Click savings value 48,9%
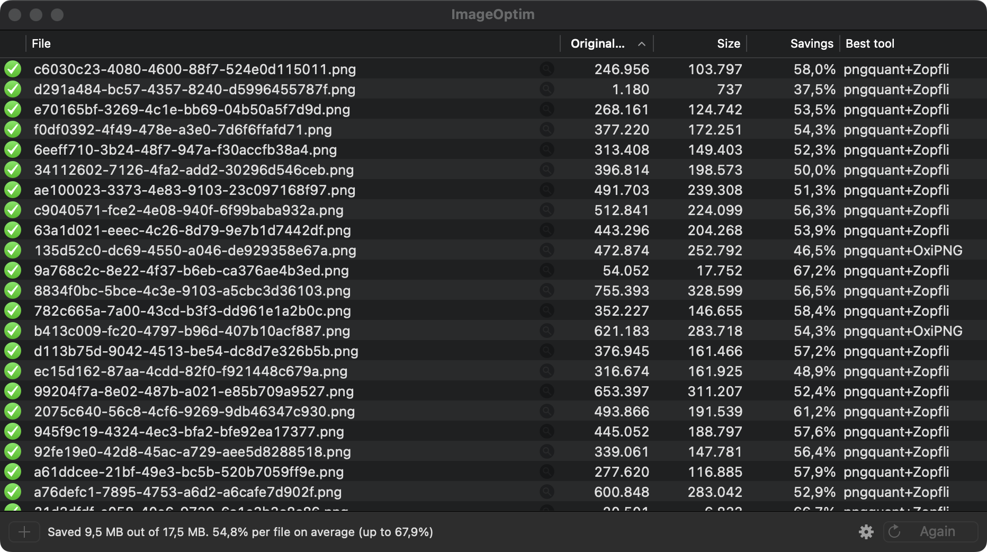 point(814,371)
